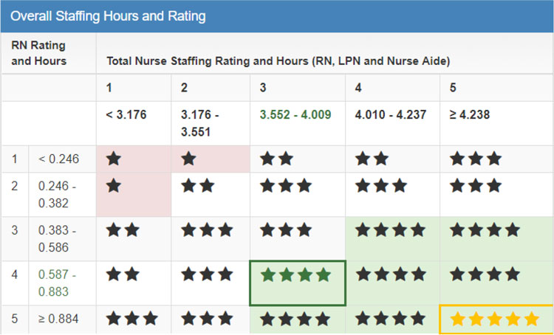This screenshot has height=335, width=554.
Task: Select two stars for RN below 0.246, total 3.552 - 4.009
Action: pos(277,159)
